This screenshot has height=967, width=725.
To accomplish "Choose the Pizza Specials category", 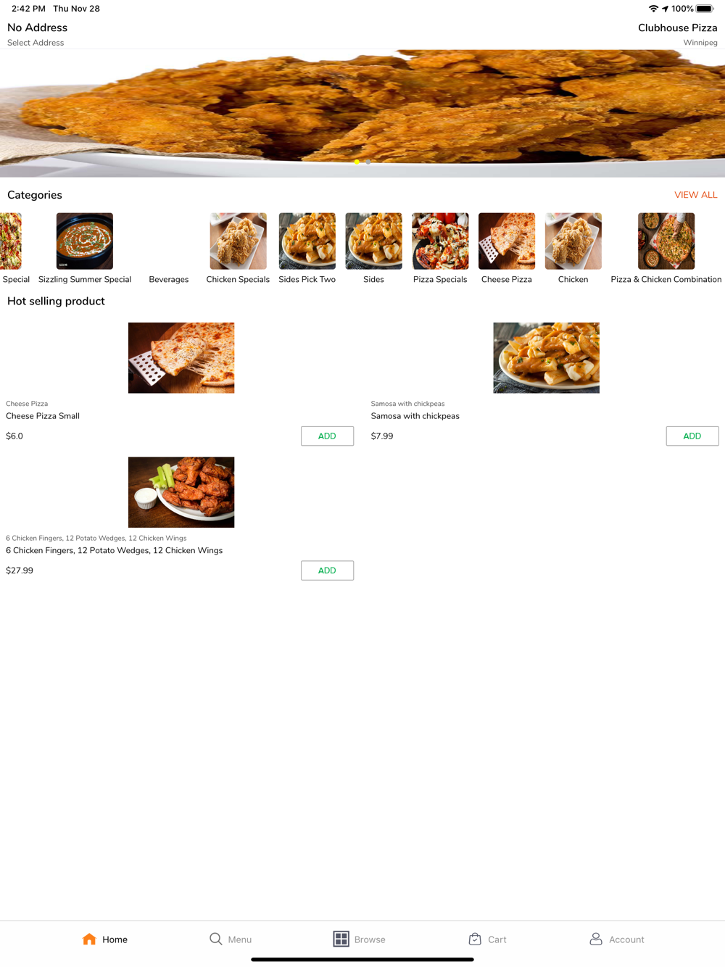I will tap(440, 249).
